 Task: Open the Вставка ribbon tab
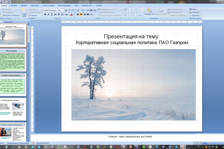point(14,6)
